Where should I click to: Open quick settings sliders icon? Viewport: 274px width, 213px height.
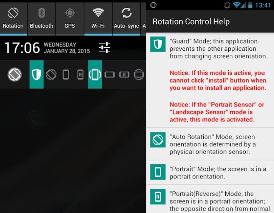pos(104,47)
